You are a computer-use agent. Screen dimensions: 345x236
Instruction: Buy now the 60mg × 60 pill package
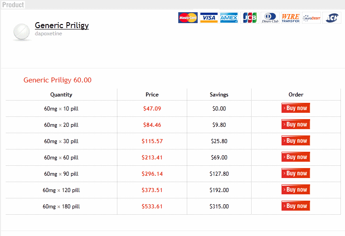pos(296,157)
